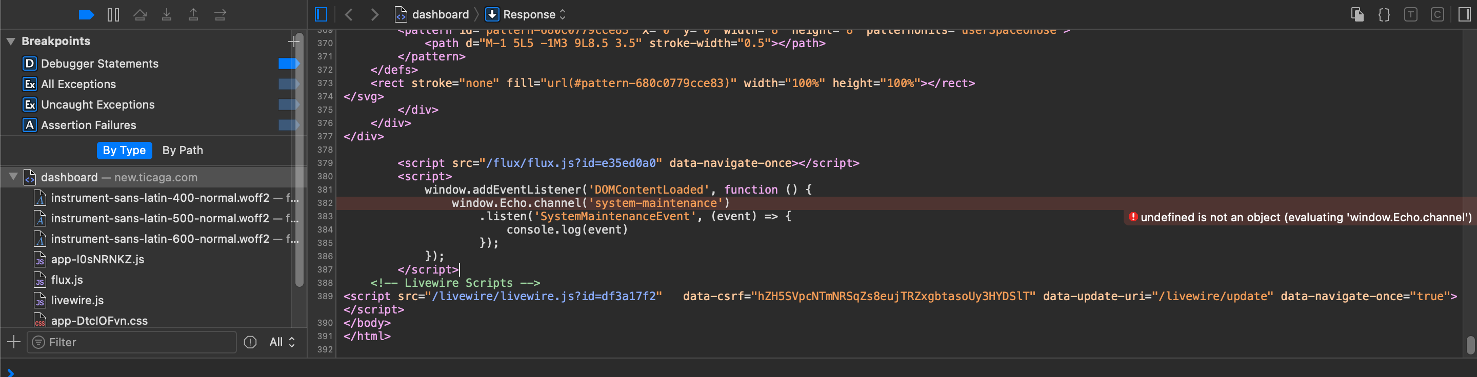Open the flux.js resource file
Image resolution: width=1477 pixels, height=377 pixels.
click(x=67, y=280)
